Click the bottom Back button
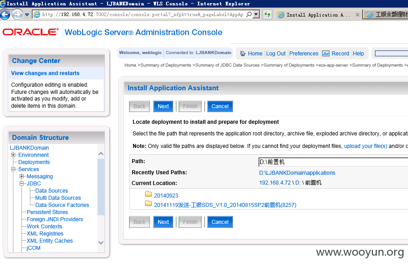 pos(139,222)
